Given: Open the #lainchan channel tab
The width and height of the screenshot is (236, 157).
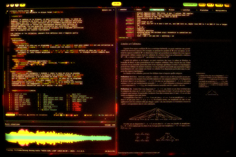Looking at the screenshot, I should click(202, 10).
